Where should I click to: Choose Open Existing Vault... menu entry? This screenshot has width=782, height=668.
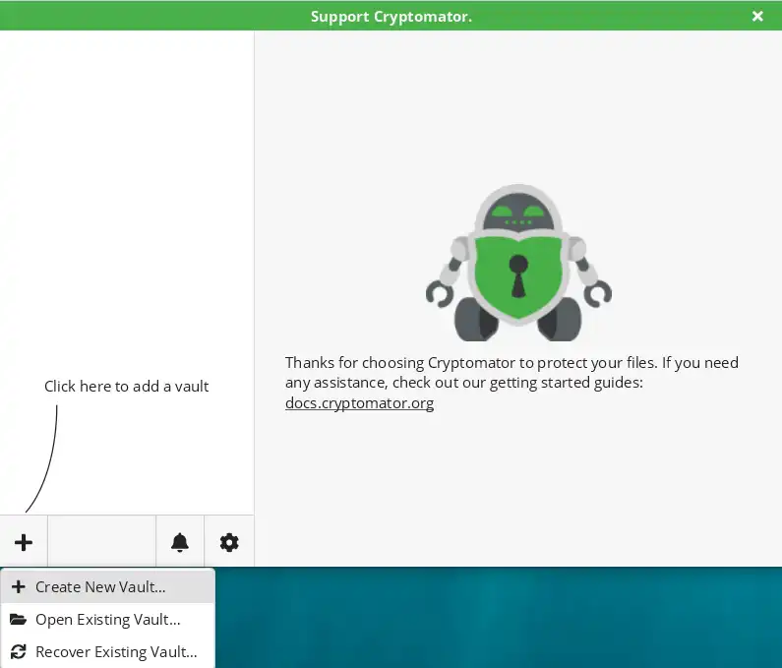pos(108,619)
